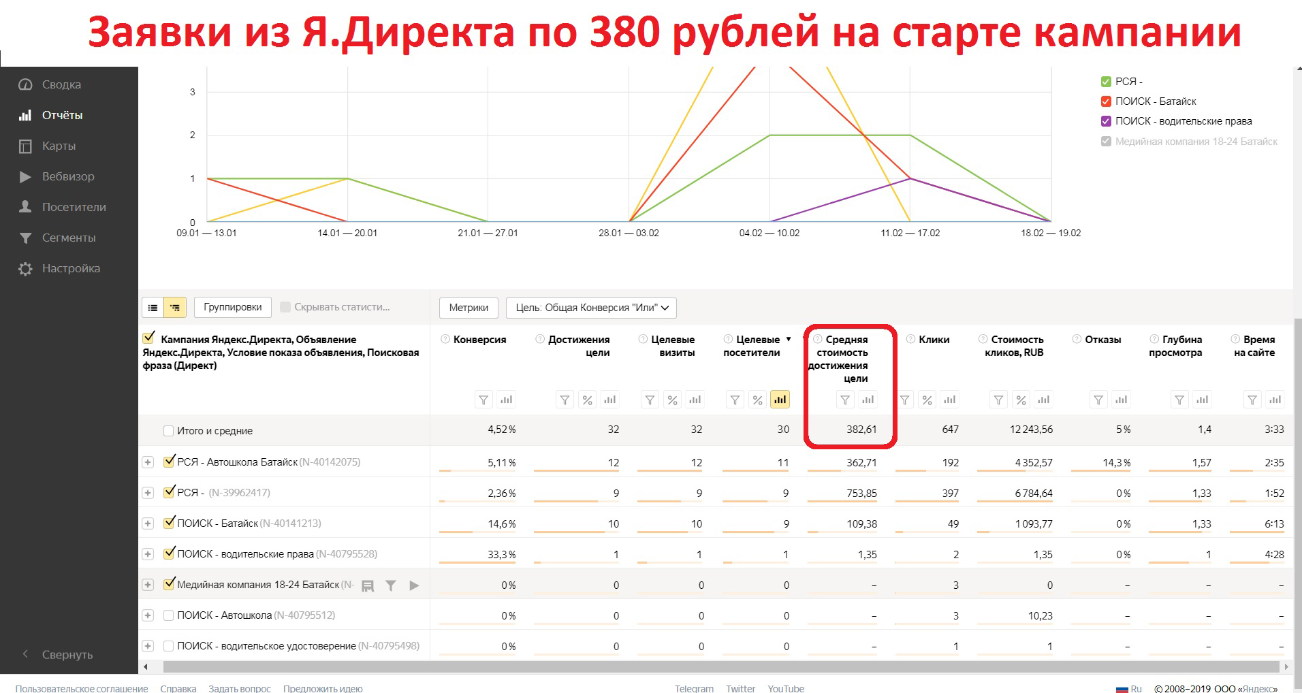
Task: Uncheck РСЯ legend checkbox in chart legend
Action: click(x=1105, y=81)
